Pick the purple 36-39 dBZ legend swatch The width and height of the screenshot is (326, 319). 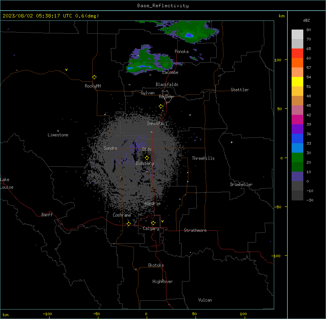pyautogui.click(x=297, y=129)
